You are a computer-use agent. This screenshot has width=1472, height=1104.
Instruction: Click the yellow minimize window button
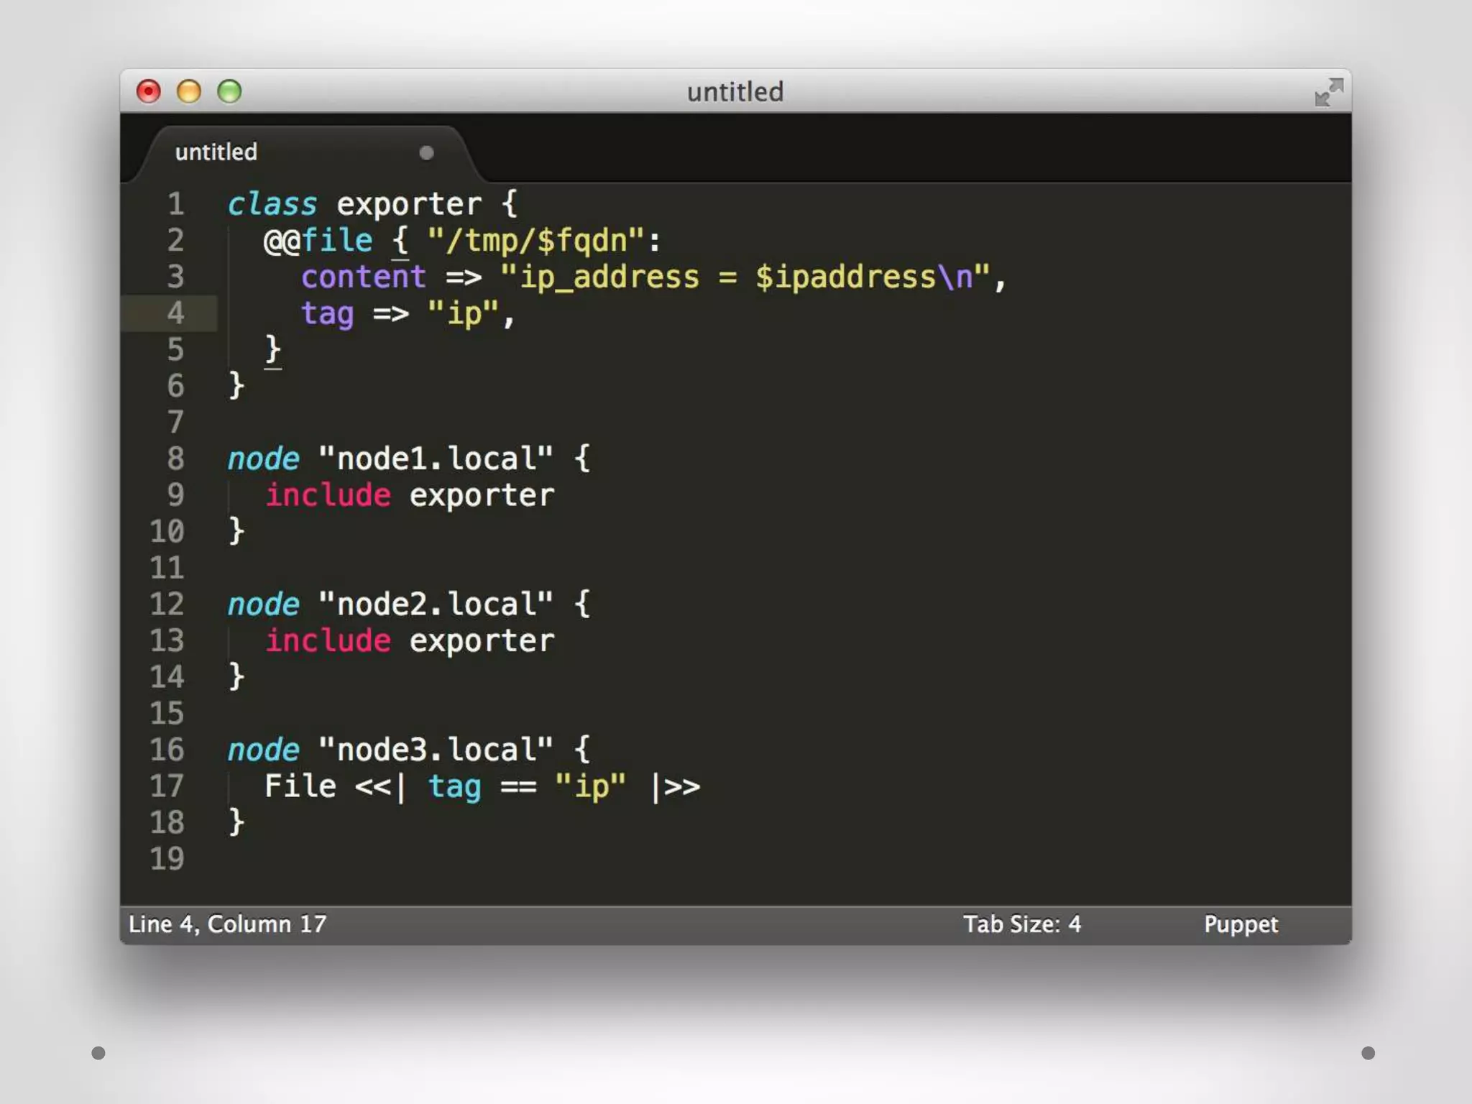tap(189, 91)
